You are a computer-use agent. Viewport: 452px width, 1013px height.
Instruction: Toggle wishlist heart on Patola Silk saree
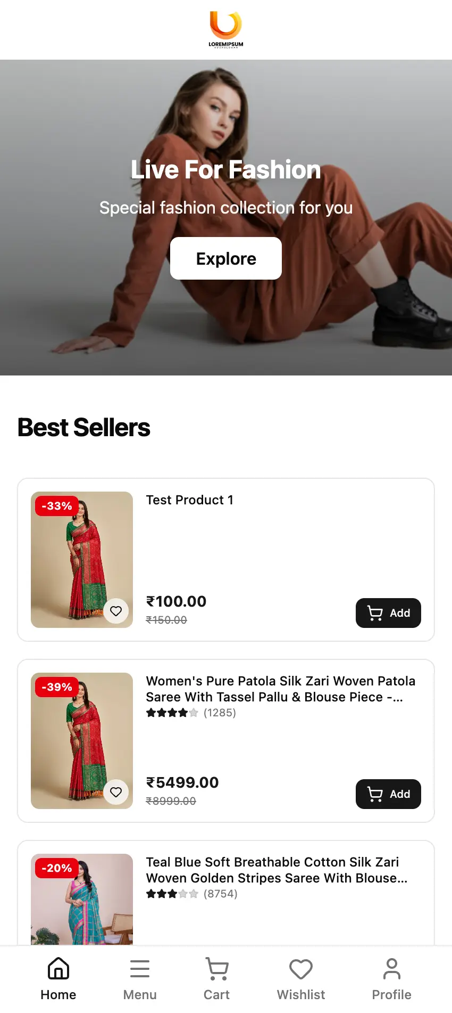pyautogui.click(x=116, y=792)
